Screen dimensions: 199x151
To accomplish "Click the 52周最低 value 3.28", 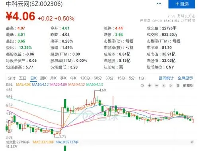I will click(74, 67).
